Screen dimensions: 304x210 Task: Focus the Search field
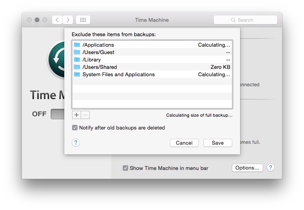(x=246, y=20)
